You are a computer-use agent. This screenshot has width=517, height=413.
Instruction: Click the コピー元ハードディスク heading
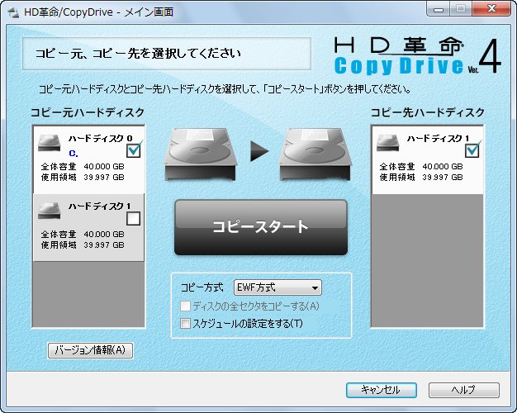[x=88, y=112]
